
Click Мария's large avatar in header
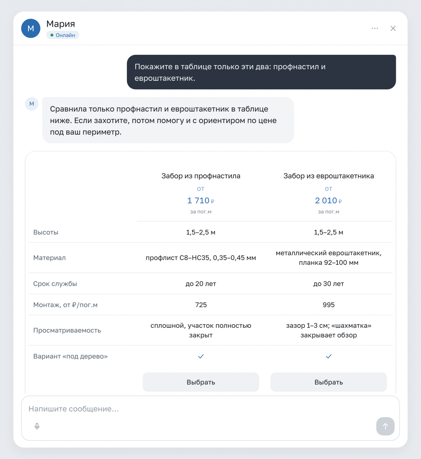pyautogui.click(x=31, y=28)
